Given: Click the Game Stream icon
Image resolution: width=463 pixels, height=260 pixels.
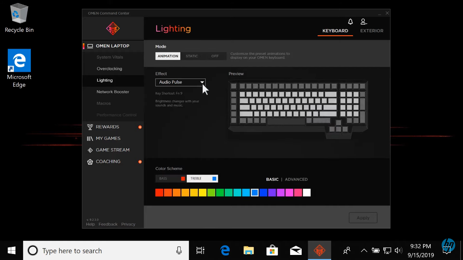Looking at the screenshot, I should [90, 150].
